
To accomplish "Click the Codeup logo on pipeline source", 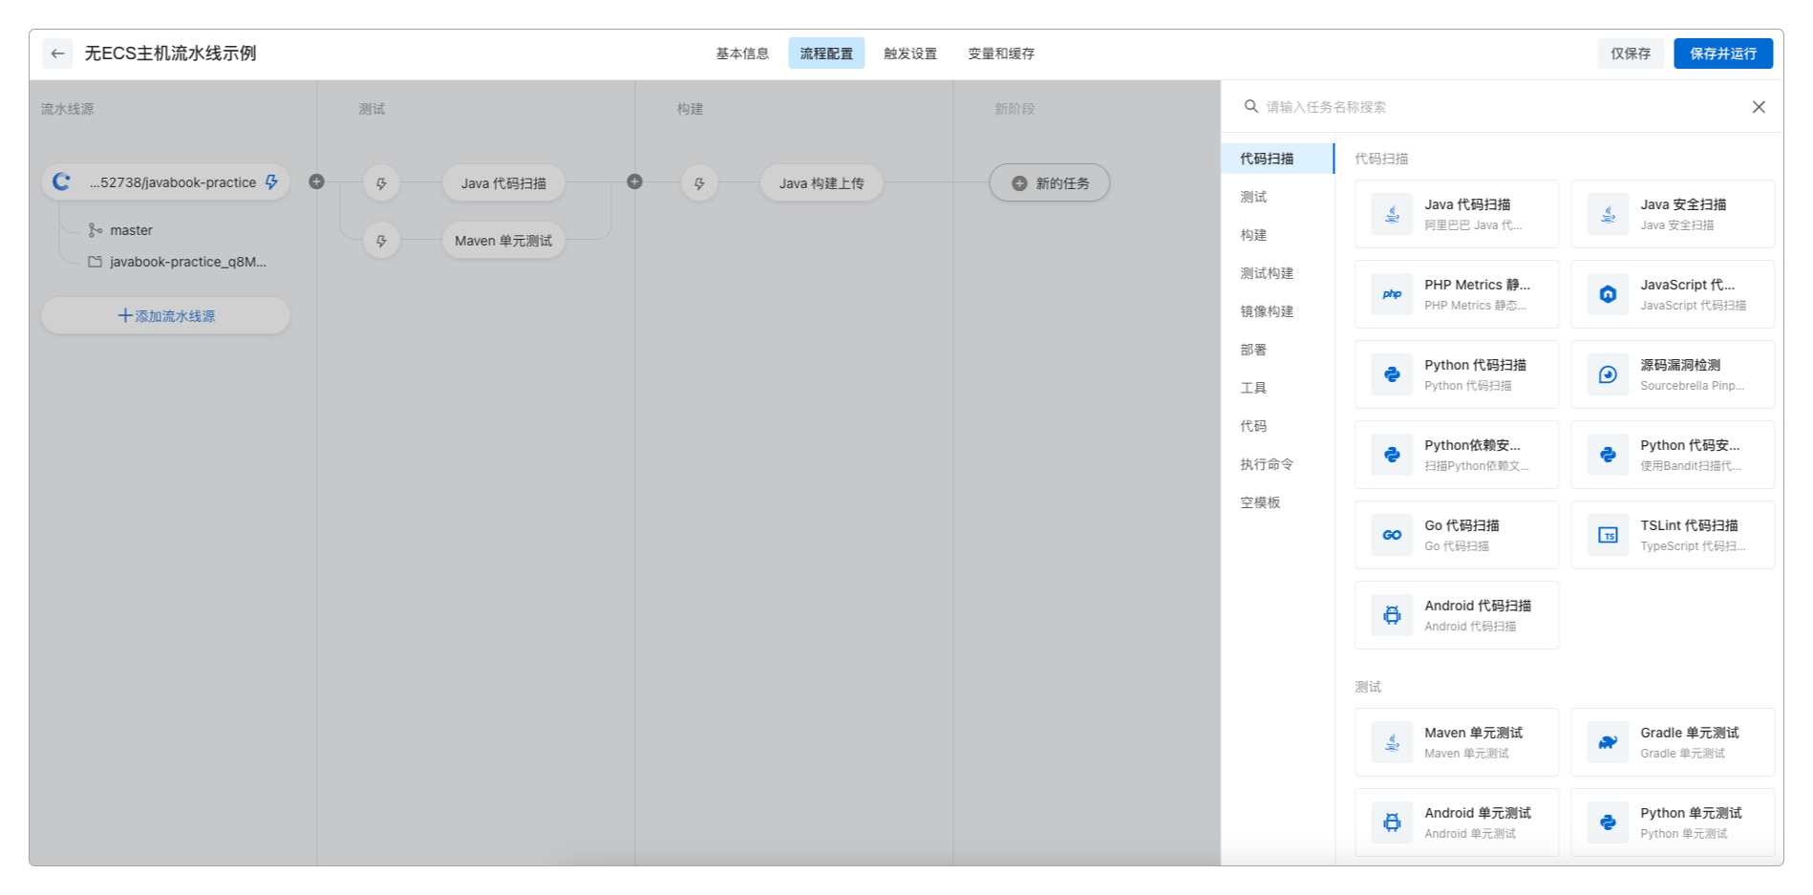I will [x=62, y=181].
